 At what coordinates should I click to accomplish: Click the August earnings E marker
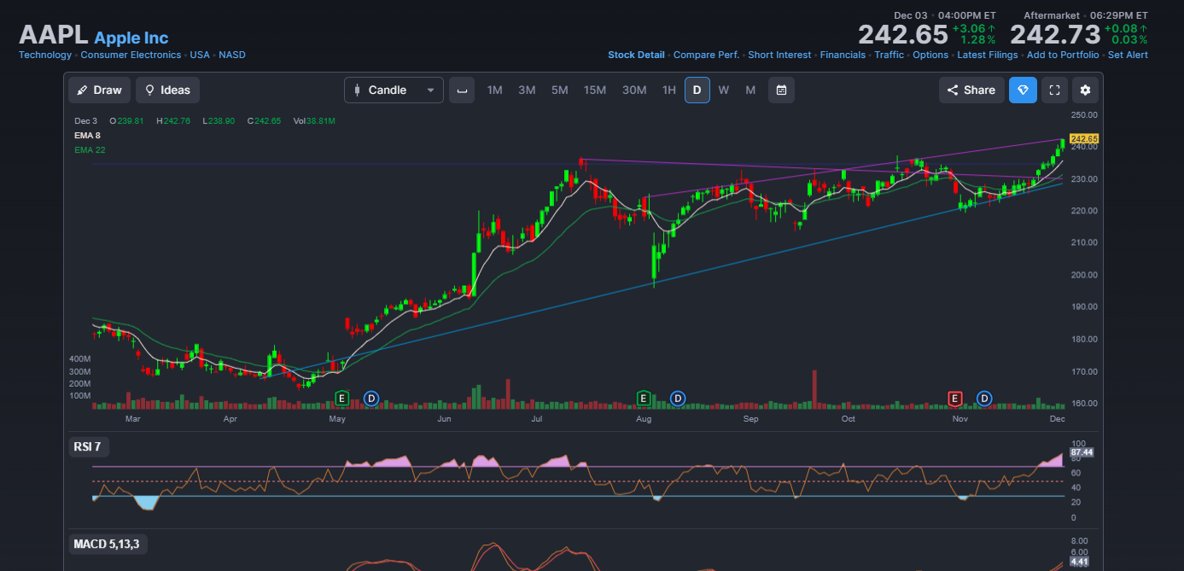[x=644, y=398]
